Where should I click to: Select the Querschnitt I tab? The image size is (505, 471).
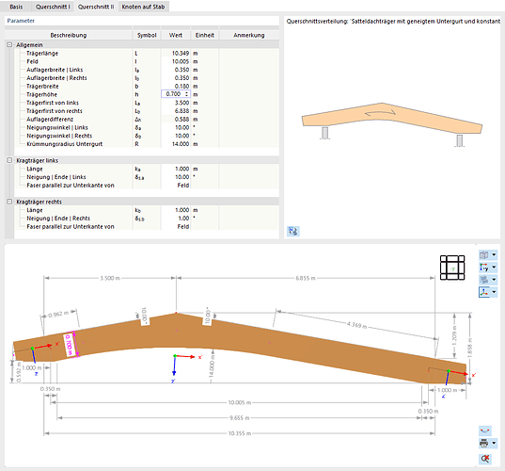point(53,7)
